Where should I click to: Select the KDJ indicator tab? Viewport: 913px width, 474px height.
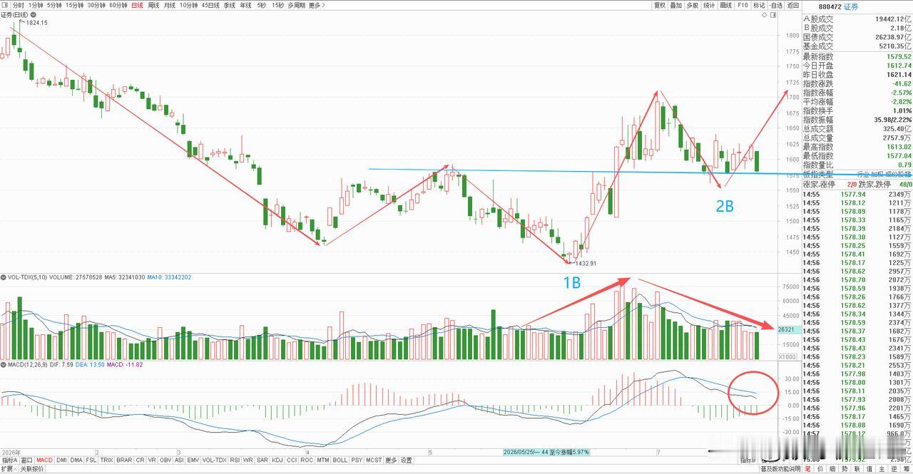(x=277, y=460)
